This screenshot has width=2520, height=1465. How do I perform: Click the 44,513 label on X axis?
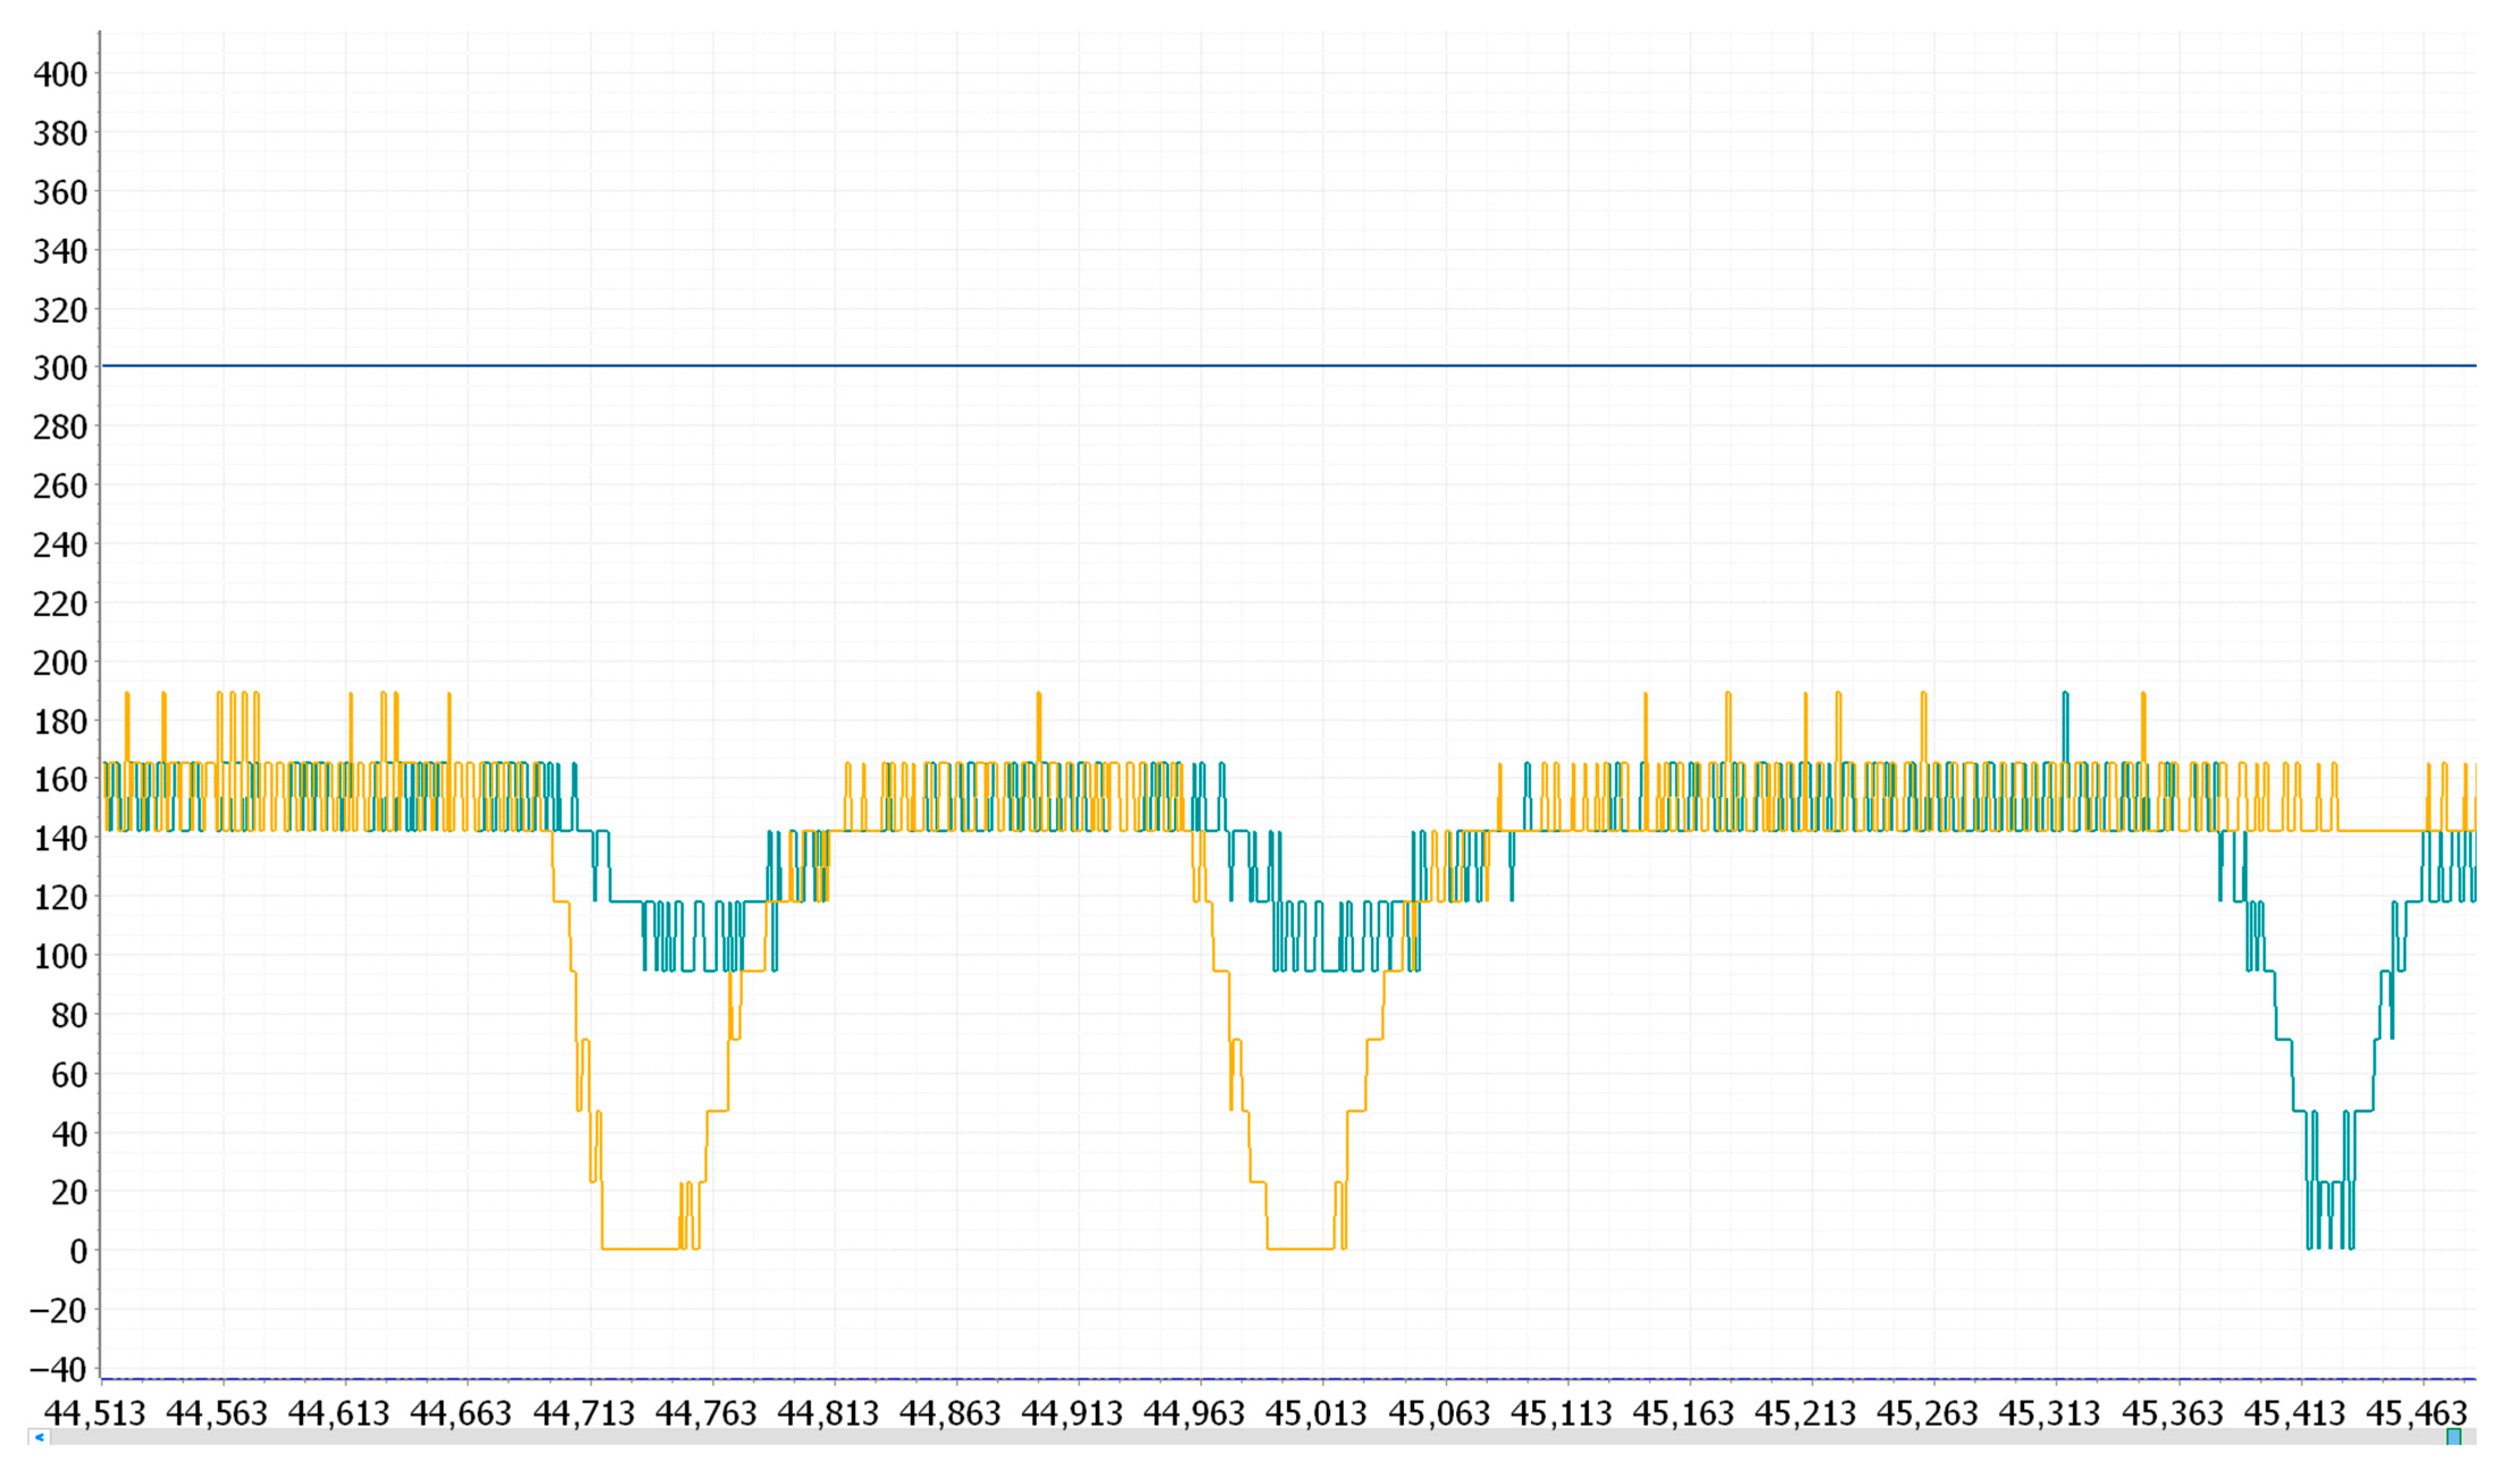pyautogui.click(x=95, y=1414)
